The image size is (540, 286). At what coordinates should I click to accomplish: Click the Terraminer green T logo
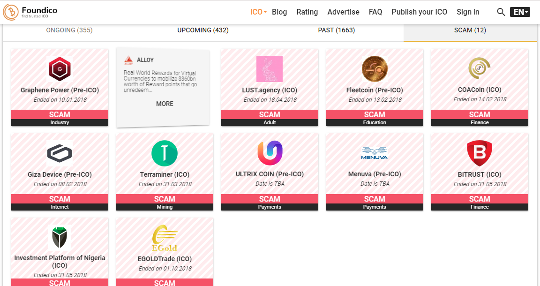coord(165,153)
